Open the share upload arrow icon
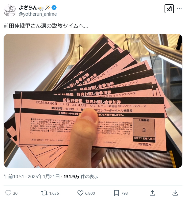184x200 pixels. (x=152, y=193)
